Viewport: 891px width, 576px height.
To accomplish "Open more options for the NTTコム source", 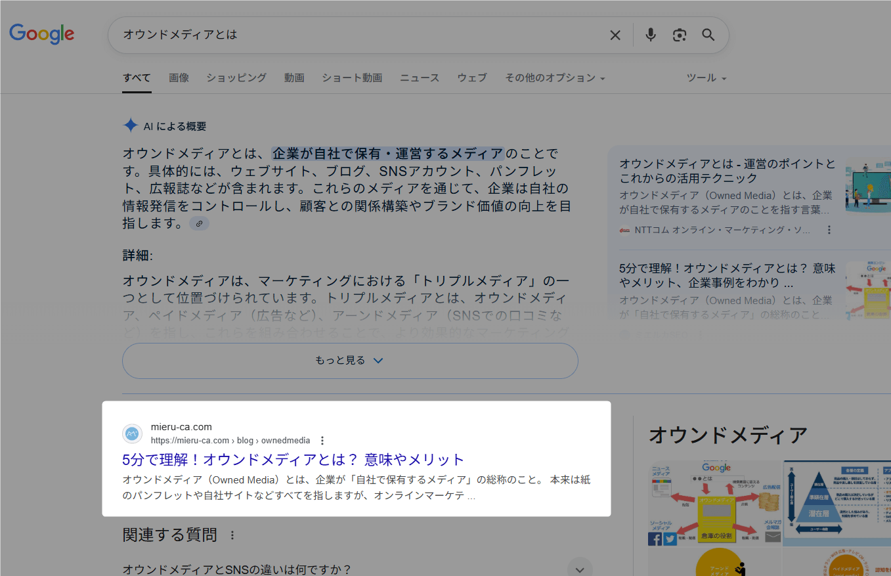I will (829, 230).
